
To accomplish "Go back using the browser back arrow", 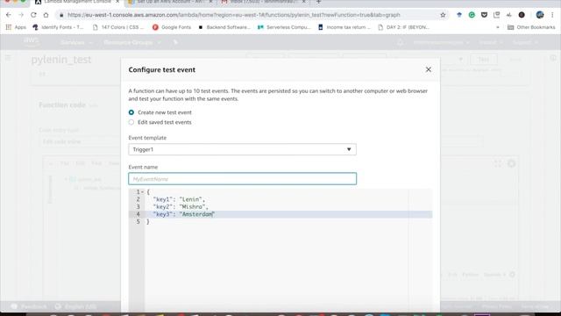I will 9,15.
